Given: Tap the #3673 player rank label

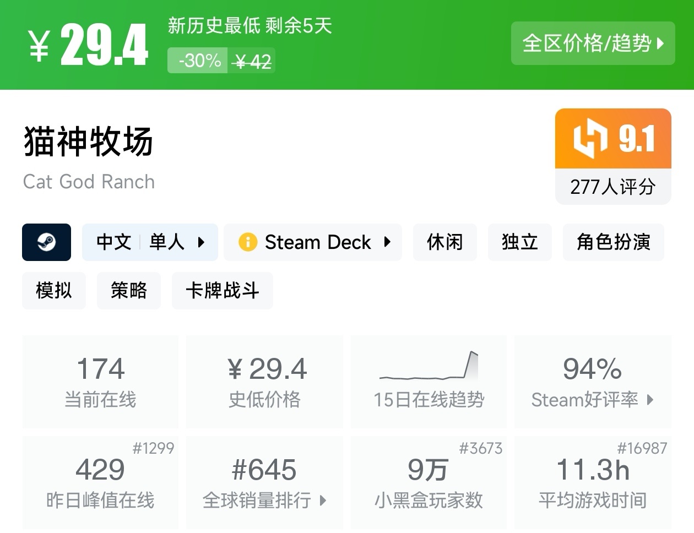Looking at the screenshot, I should tap(481, 448).
